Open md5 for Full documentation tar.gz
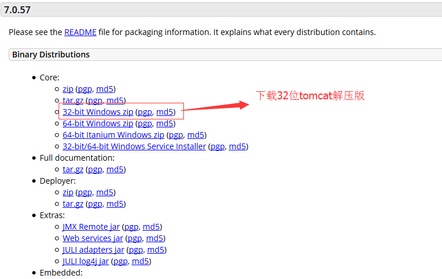This screenshot has width=442, height=279. [115, 169]
